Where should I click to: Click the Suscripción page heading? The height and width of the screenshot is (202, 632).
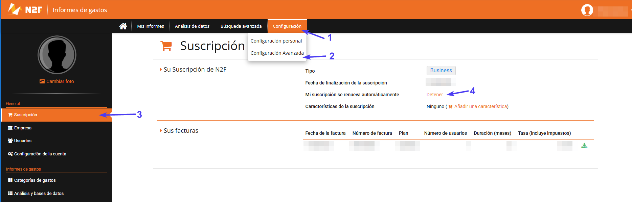[212, 46]
